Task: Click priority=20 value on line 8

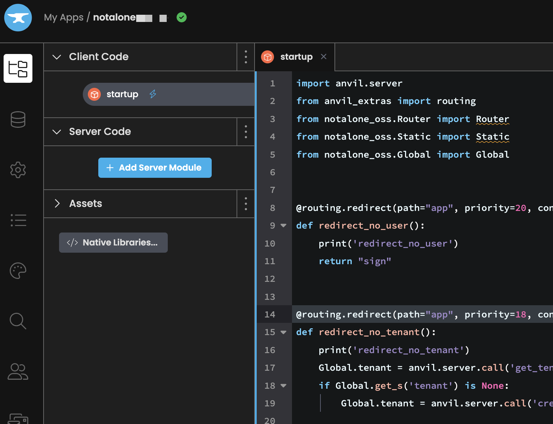Action: pyautogui.click(x=495, y=208)
